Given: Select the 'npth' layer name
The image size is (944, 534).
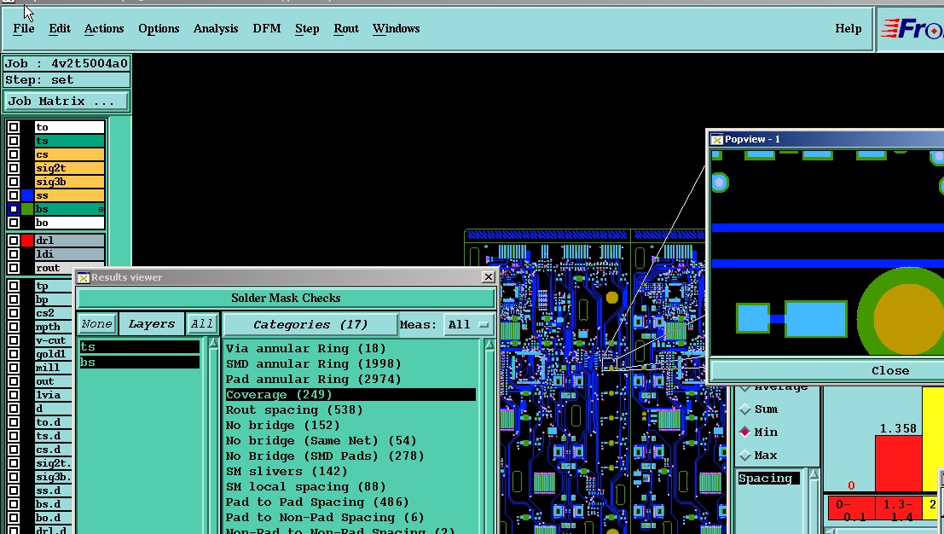Looking at the screenshot, I should (53, 327).
